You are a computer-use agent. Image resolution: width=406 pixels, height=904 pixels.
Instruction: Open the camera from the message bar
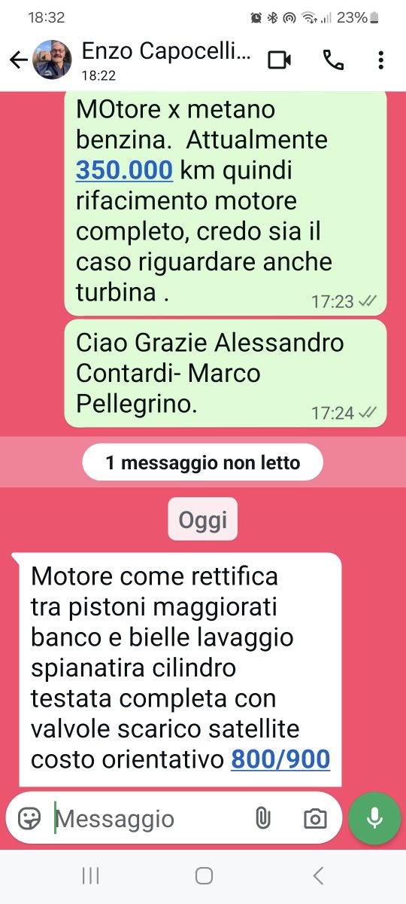315,819
